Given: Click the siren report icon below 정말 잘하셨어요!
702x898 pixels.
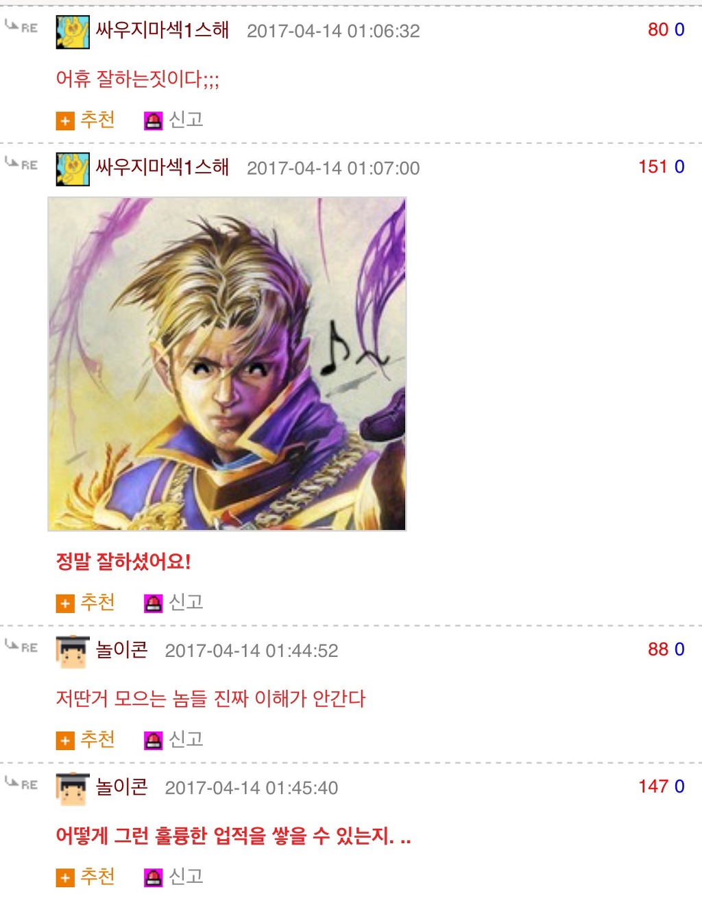Looking at the screenshot, I should (x=154, y=603).
